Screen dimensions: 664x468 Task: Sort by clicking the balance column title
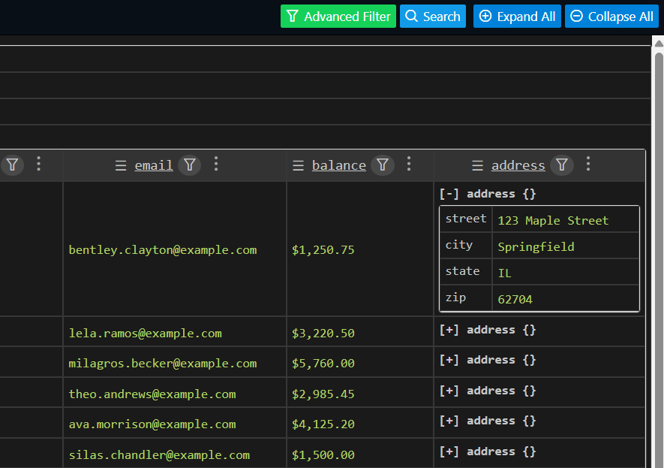tap(339, 165)
